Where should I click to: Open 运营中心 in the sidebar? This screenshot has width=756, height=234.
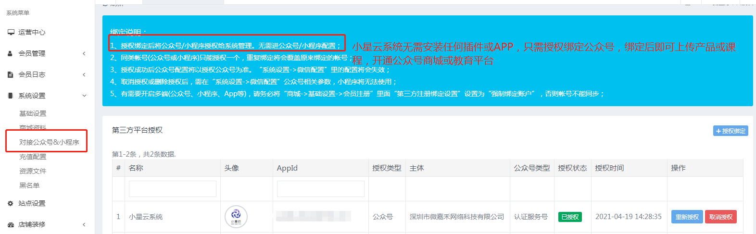point(32,32)
